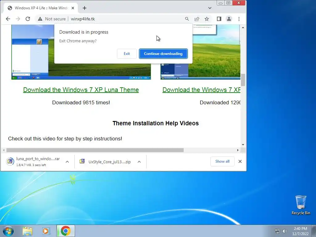This screenshot has height=237, width=316.
Task: Expand options for the luna_port rar download
Action: [67, 162]
